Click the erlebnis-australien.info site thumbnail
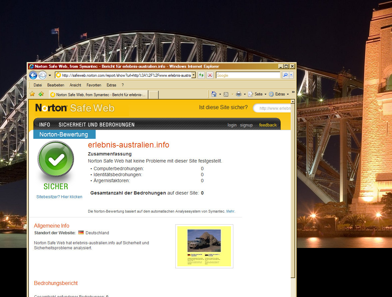This screenshot has width=392, height=297. [204, 246]
